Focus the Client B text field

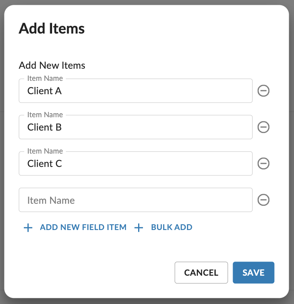136,127
